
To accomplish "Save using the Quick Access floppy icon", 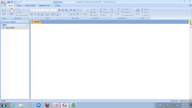I will [8, 2].
